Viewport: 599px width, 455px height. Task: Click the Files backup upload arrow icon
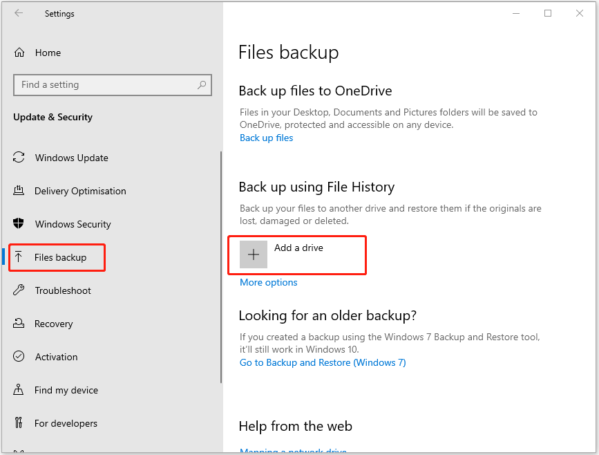[x=19, y=257]
